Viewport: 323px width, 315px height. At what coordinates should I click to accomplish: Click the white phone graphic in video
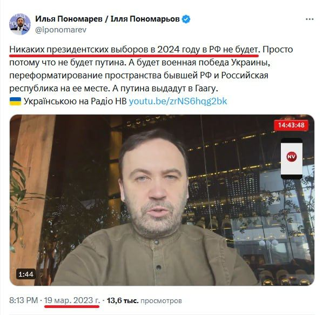(292, 158)
